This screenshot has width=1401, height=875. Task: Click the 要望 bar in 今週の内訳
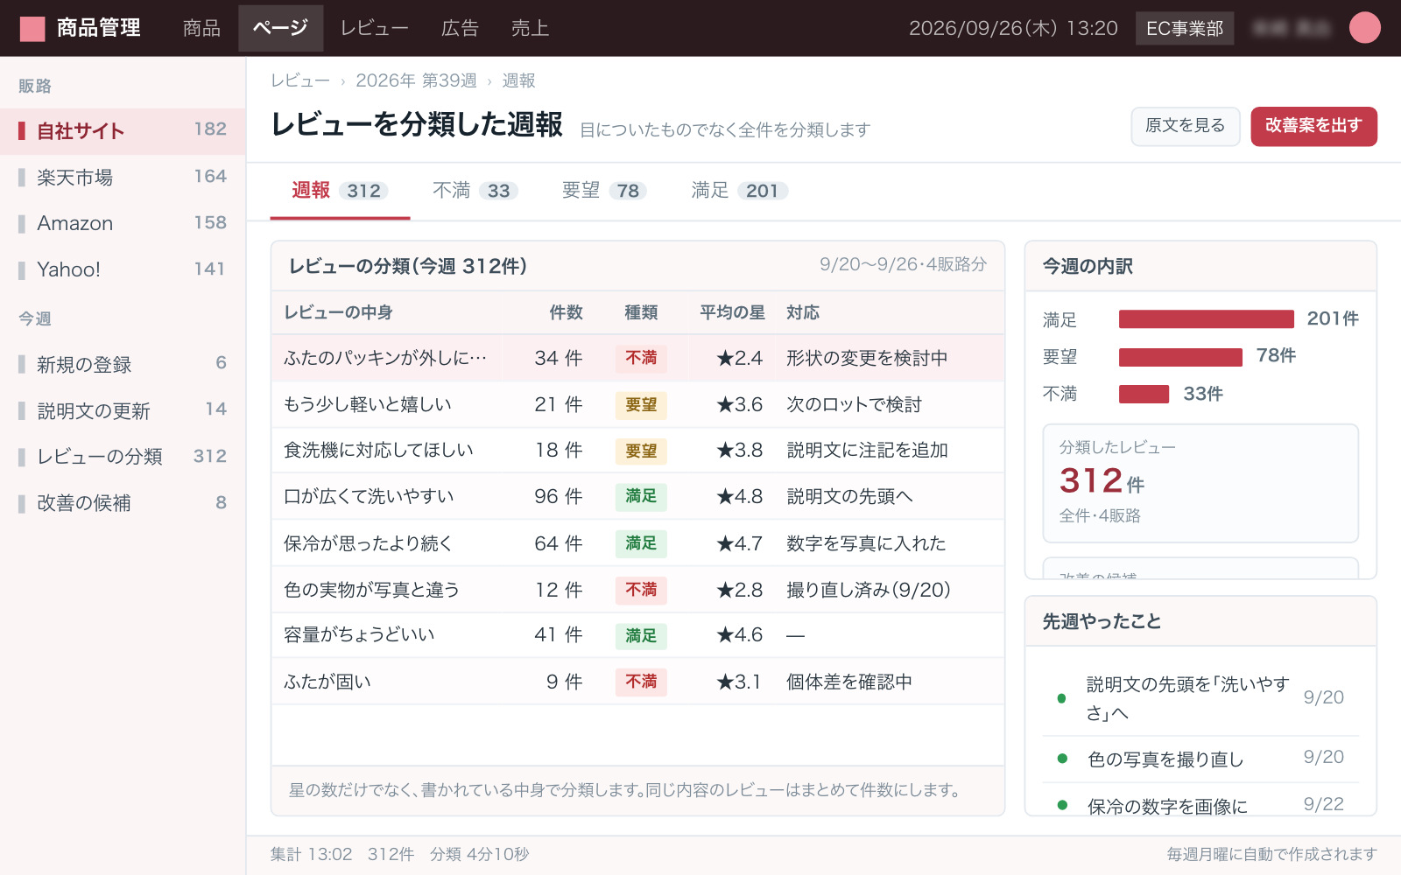(x=1180, y=357)
